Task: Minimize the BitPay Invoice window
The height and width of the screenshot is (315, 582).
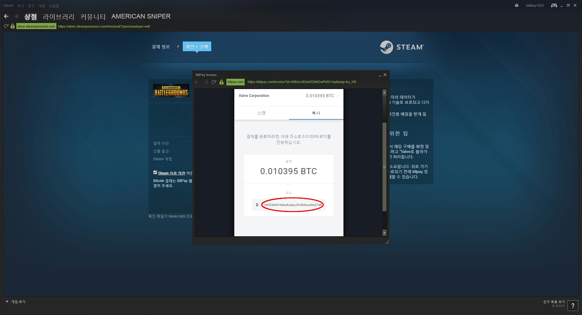Action: 380,75
